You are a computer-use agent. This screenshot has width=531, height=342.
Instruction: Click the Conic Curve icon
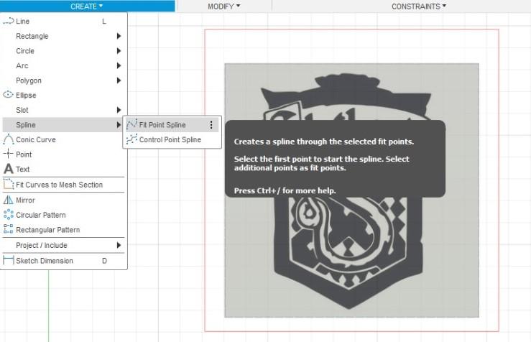click(9, 139)
